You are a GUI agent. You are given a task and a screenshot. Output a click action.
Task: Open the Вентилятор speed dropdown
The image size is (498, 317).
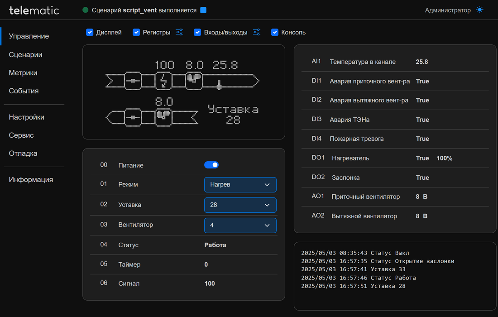tap(240, 225)
